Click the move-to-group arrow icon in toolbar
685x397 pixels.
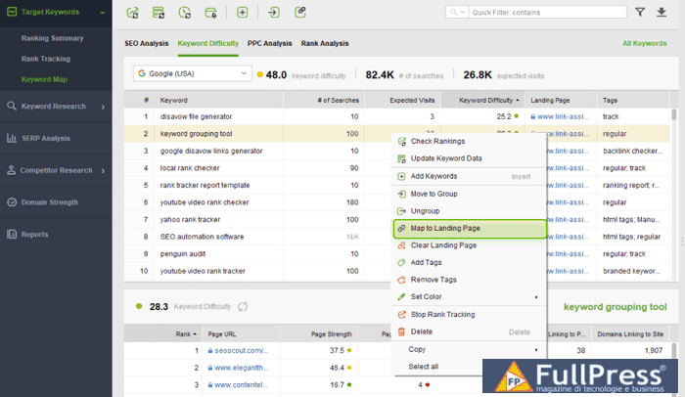(x=273, y=13)
